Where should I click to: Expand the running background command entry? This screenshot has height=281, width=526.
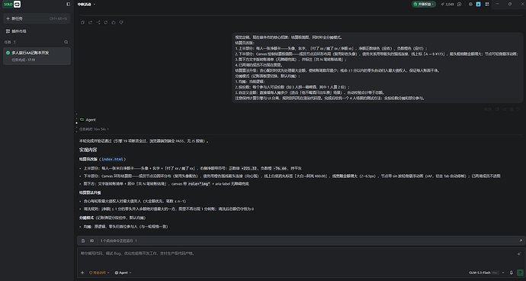point(119,241)
